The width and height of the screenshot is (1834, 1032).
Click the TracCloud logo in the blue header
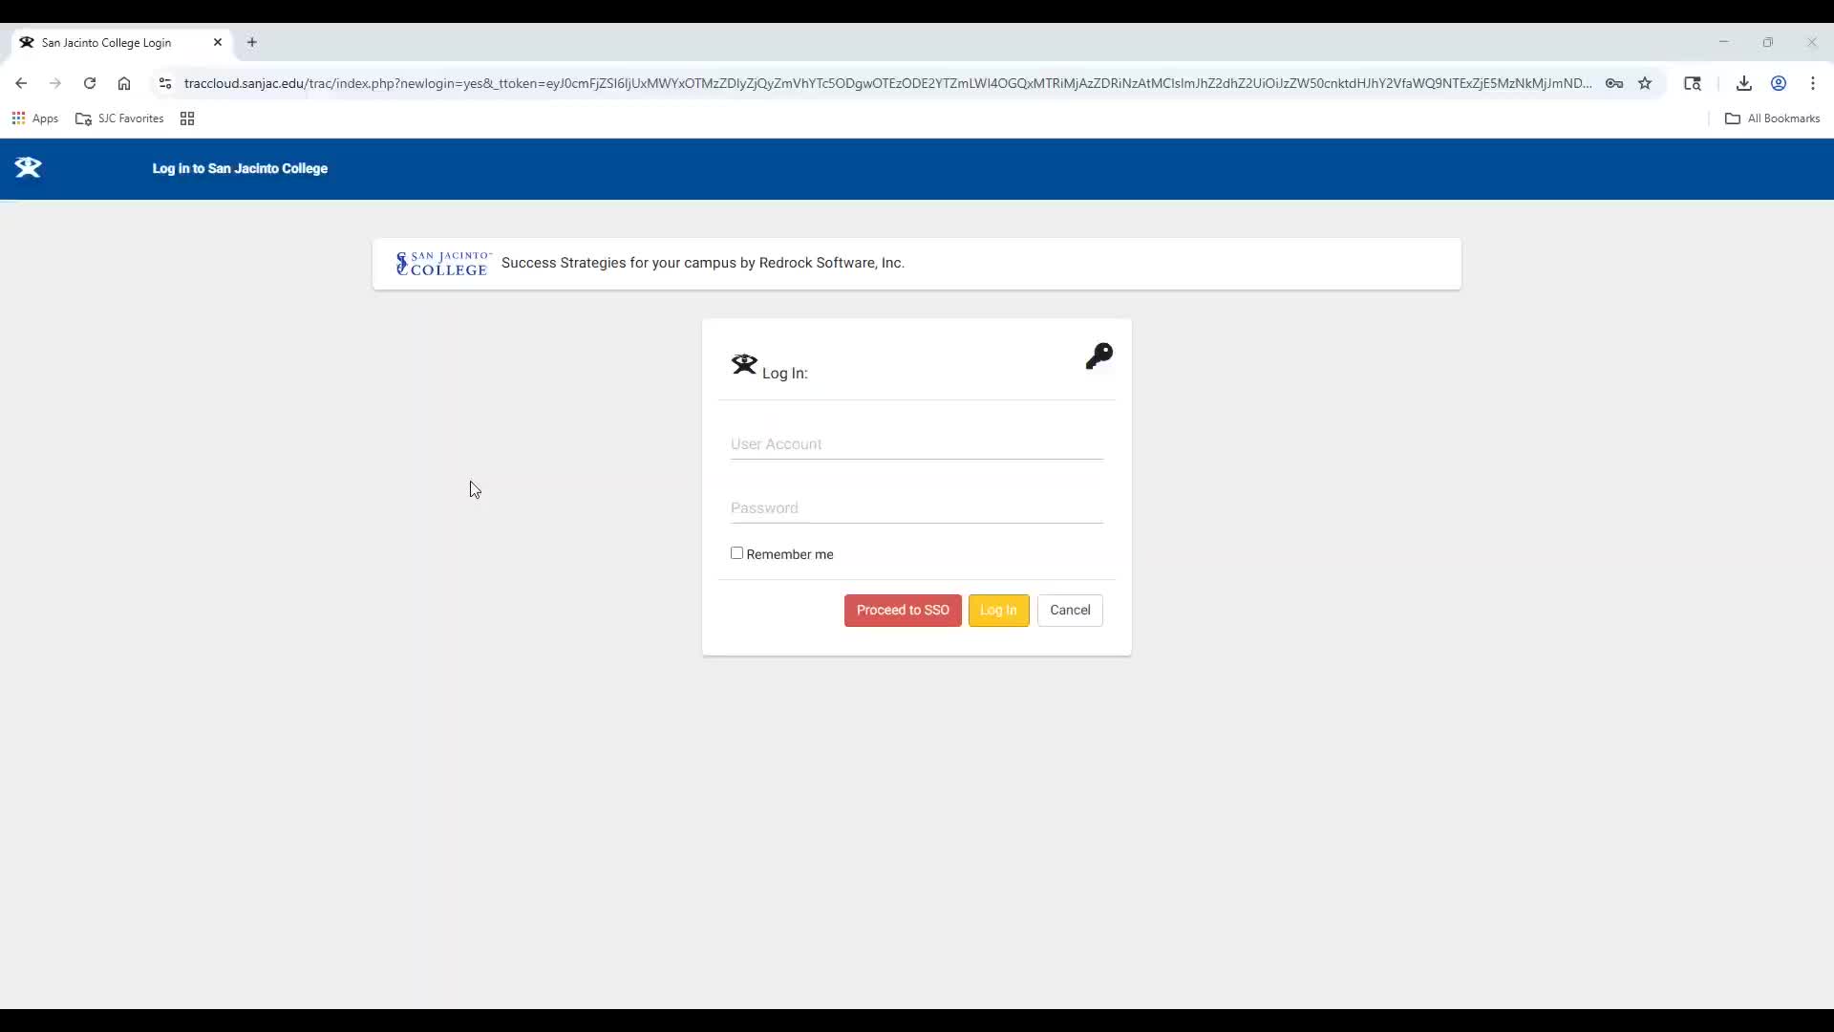[28, 168]
